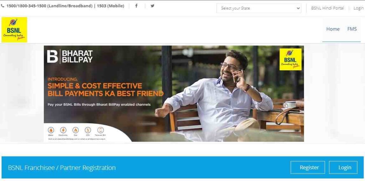Open the Select your State dropdown
Viewport: 365px width, 181px height.
(259, 8)
